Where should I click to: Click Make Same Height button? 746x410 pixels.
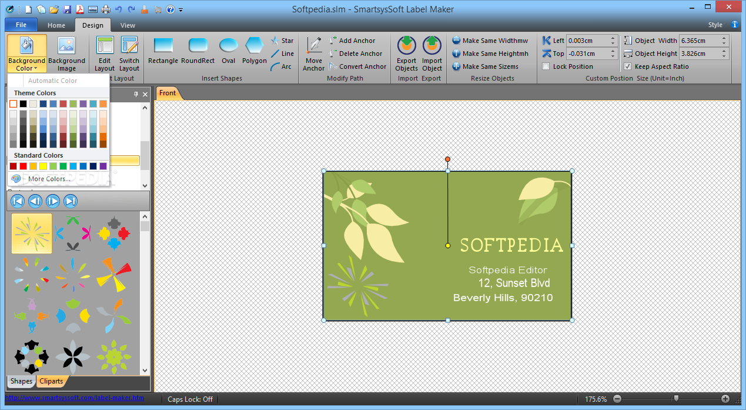tap(490, 54)
